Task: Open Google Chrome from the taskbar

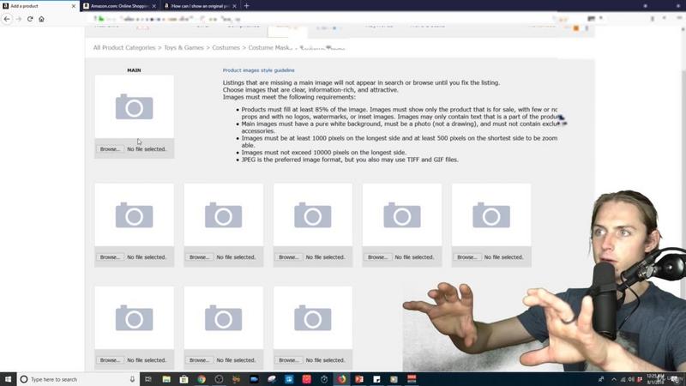Action: point(202,379)
